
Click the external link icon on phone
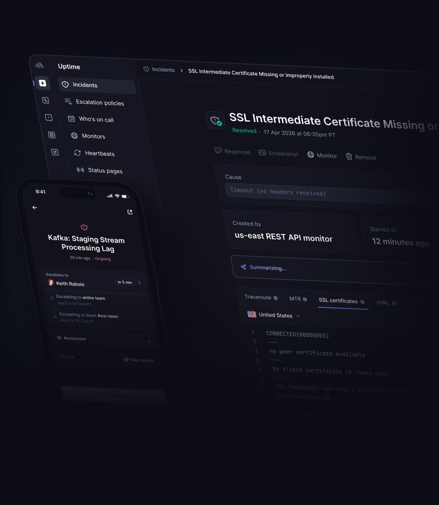tap(130, 212)
